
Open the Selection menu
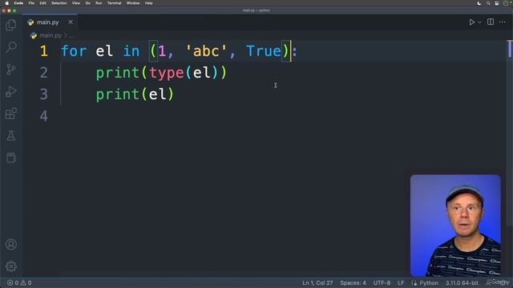point(59,3)
